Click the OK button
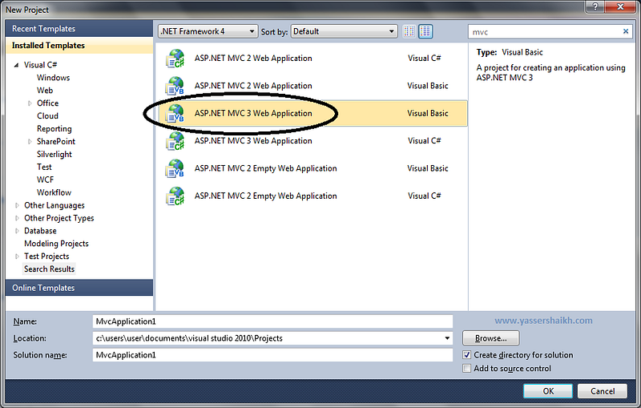 coord(548,391)
